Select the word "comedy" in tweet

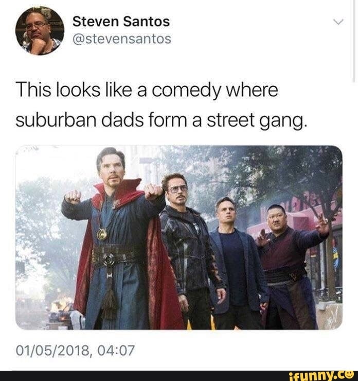point(186,91)
